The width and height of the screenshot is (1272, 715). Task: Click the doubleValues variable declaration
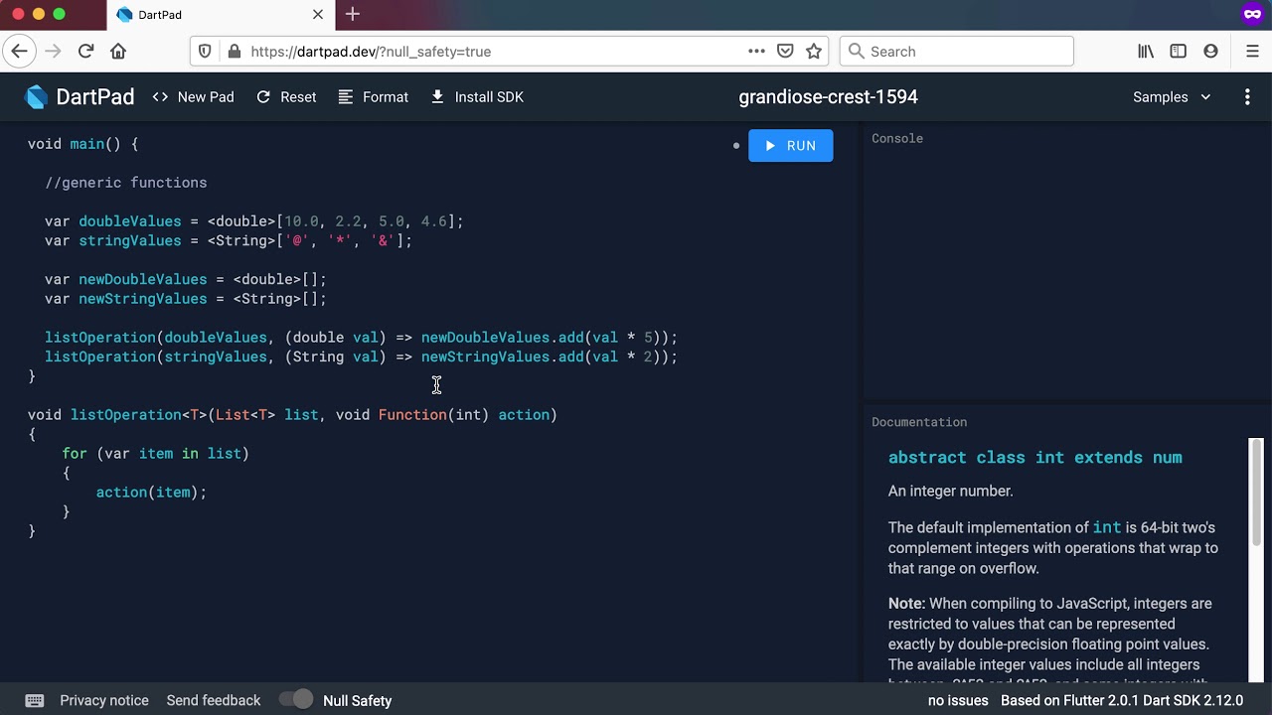pos(254,221)
